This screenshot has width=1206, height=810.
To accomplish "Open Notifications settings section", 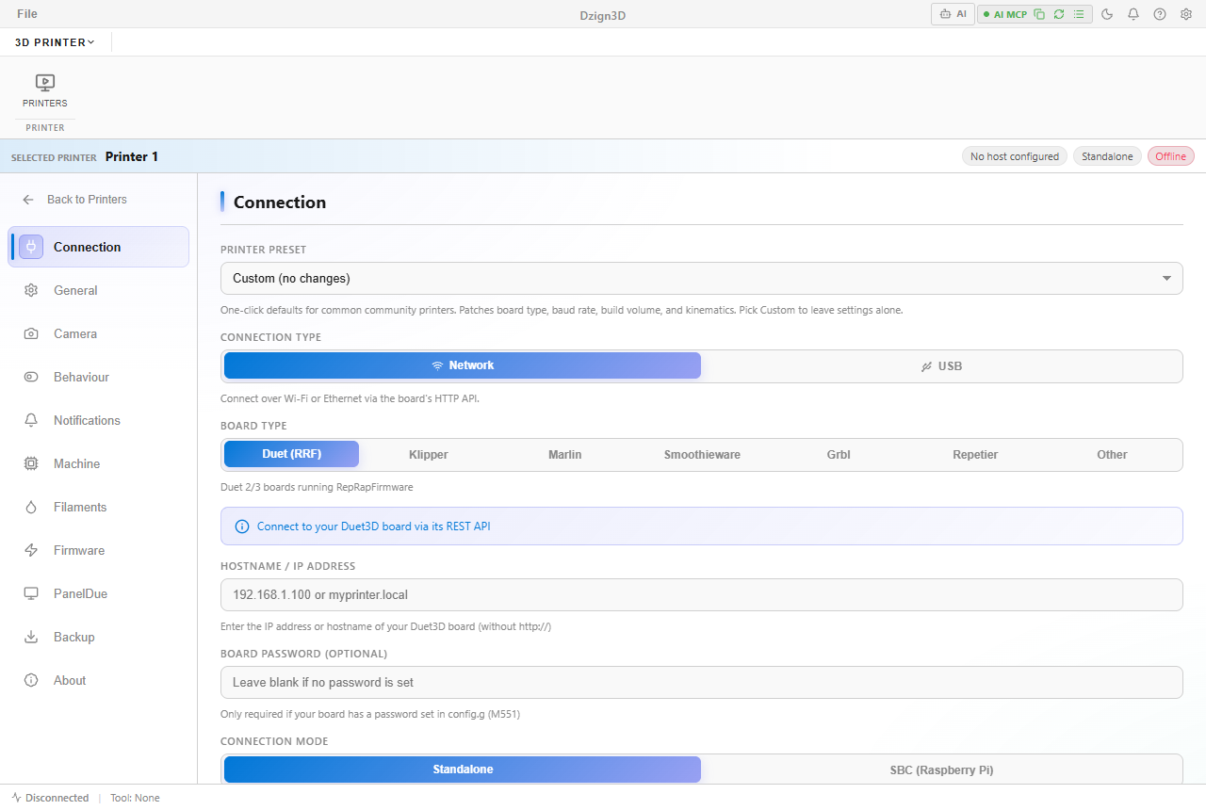I will tap(98, 420).
